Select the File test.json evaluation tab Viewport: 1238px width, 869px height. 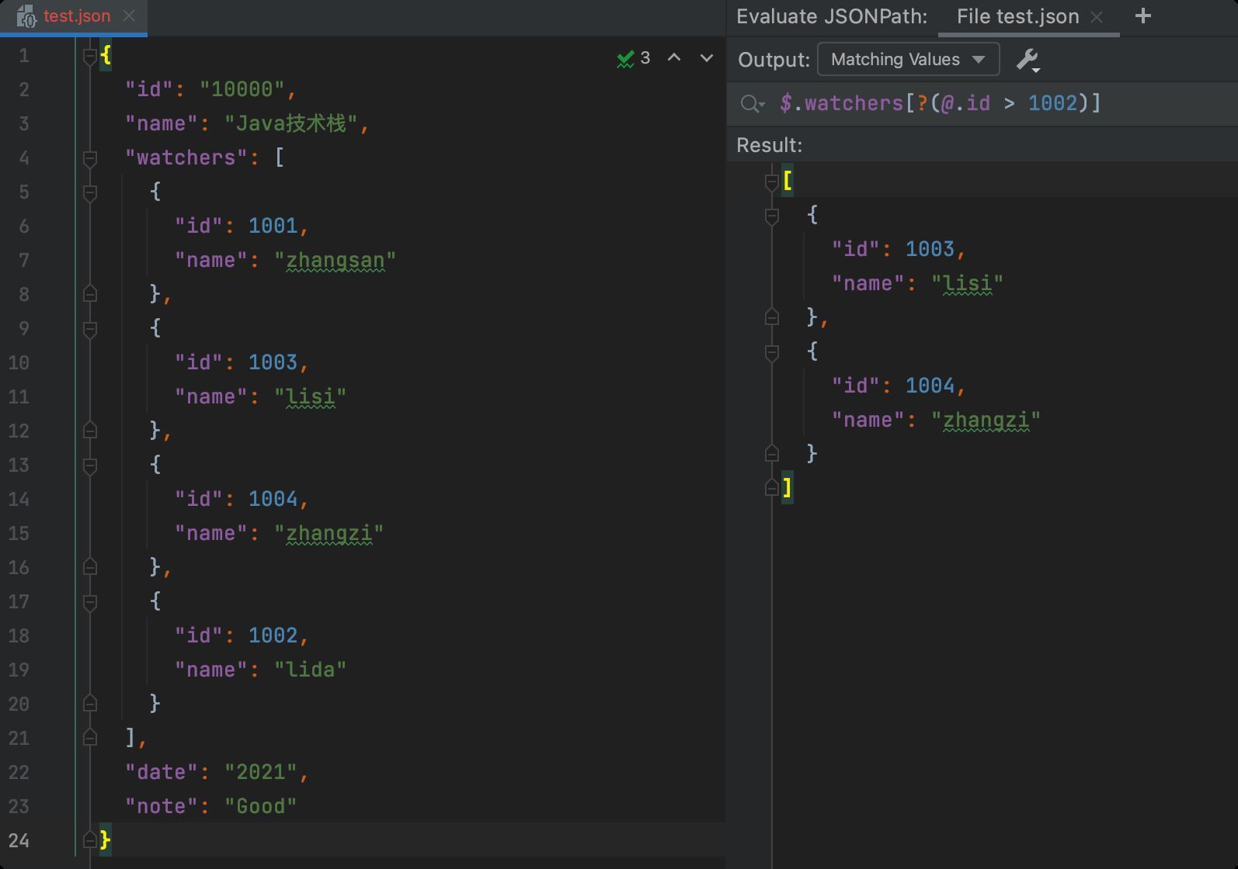click(1017, 17)
